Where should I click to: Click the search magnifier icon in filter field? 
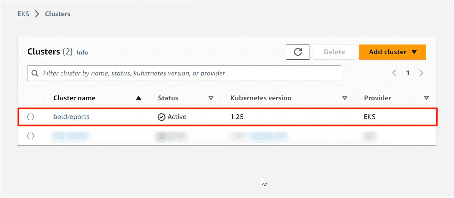click(x=35, y=73)
